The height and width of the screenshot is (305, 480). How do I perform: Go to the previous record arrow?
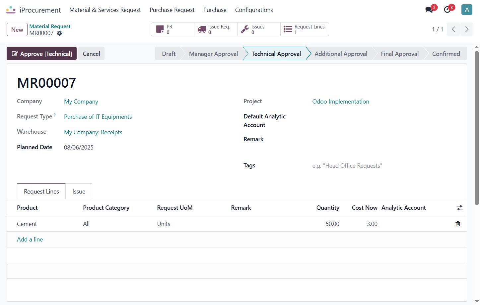point(453,29)
